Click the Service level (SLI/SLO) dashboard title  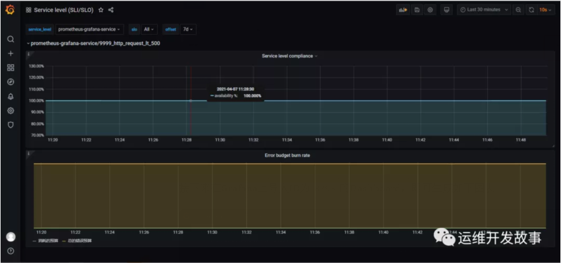tap(64, 10)
